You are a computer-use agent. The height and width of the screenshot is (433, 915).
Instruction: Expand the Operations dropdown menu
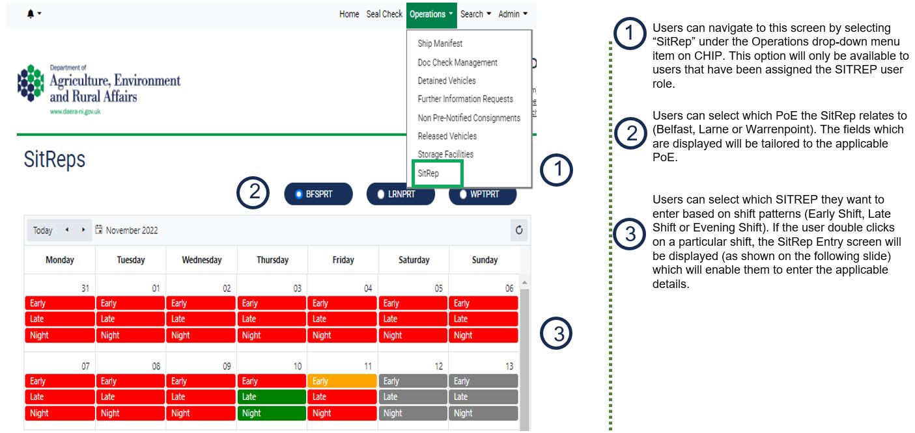click(431, 14)
